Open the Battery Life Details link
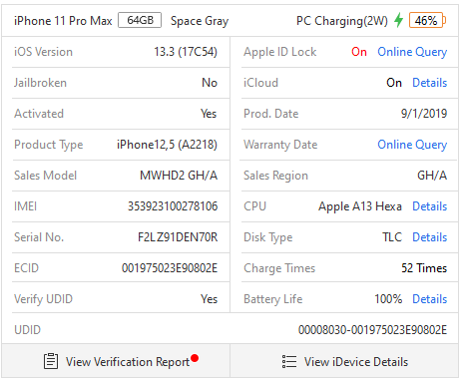This screenshot has width=464, height=384. click(429, 299)
